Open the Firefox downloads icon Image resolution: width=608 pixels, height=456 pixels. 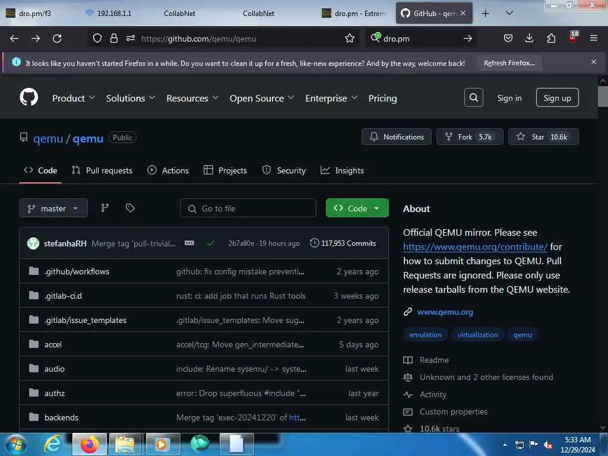click(529, 39)
